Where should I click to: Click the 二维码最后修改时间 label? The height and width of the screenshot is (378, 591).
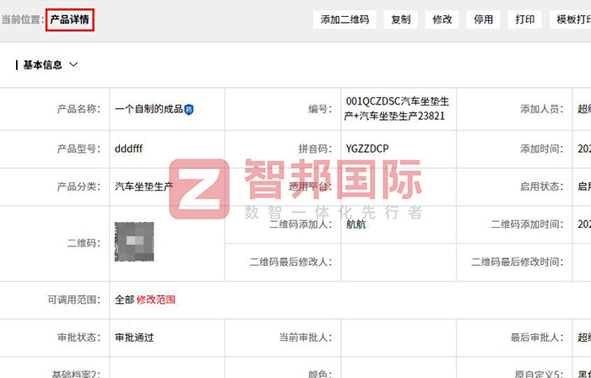pyautogui.click(x=517, y=262)
